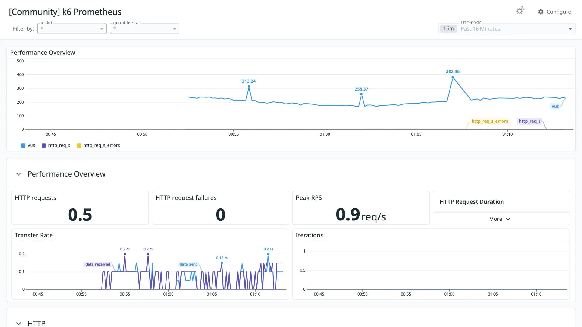Select the http_req_s series label on chart
The image size is (582, 327).
point(530,121)
